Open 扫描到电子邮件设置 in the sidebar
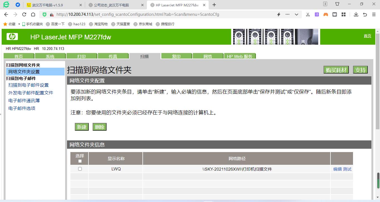The width and height of the screenshot is (380, 202). (28, 85)
